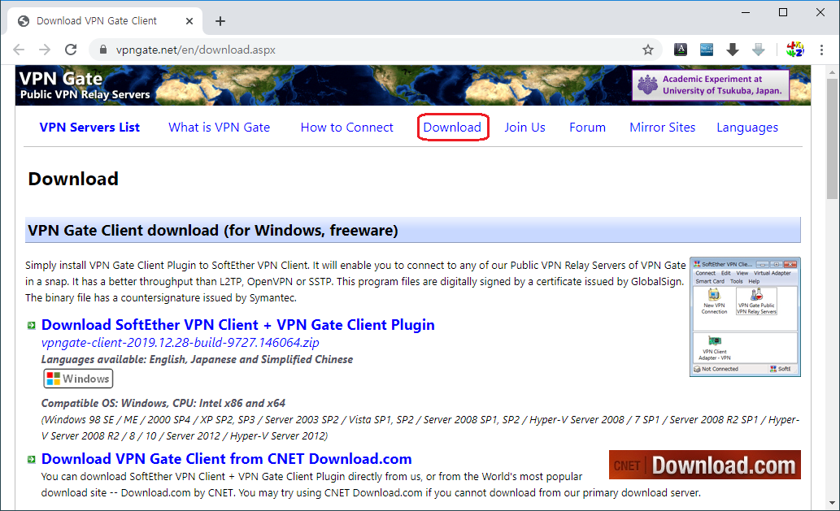Open the blue square browser extension
This screenshot has width=840, height=511.
click(x=707, y=50)
